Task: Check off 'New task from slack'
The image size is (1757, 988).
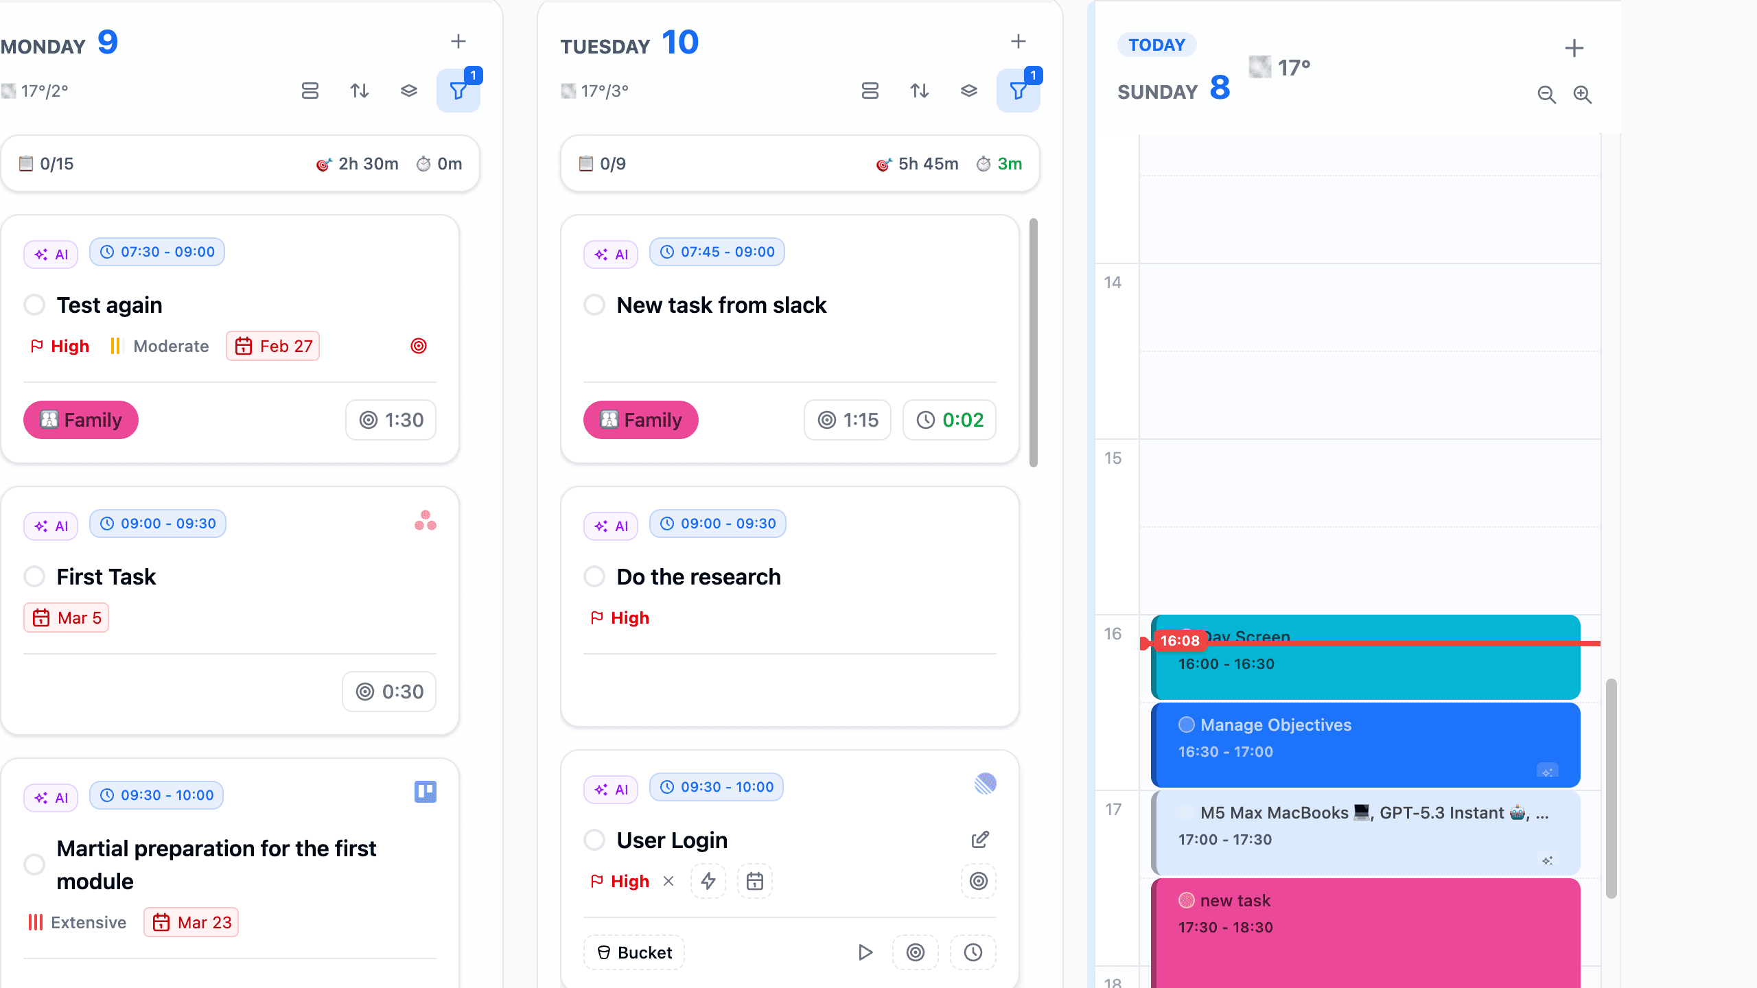Action: [x=594, y=305]
